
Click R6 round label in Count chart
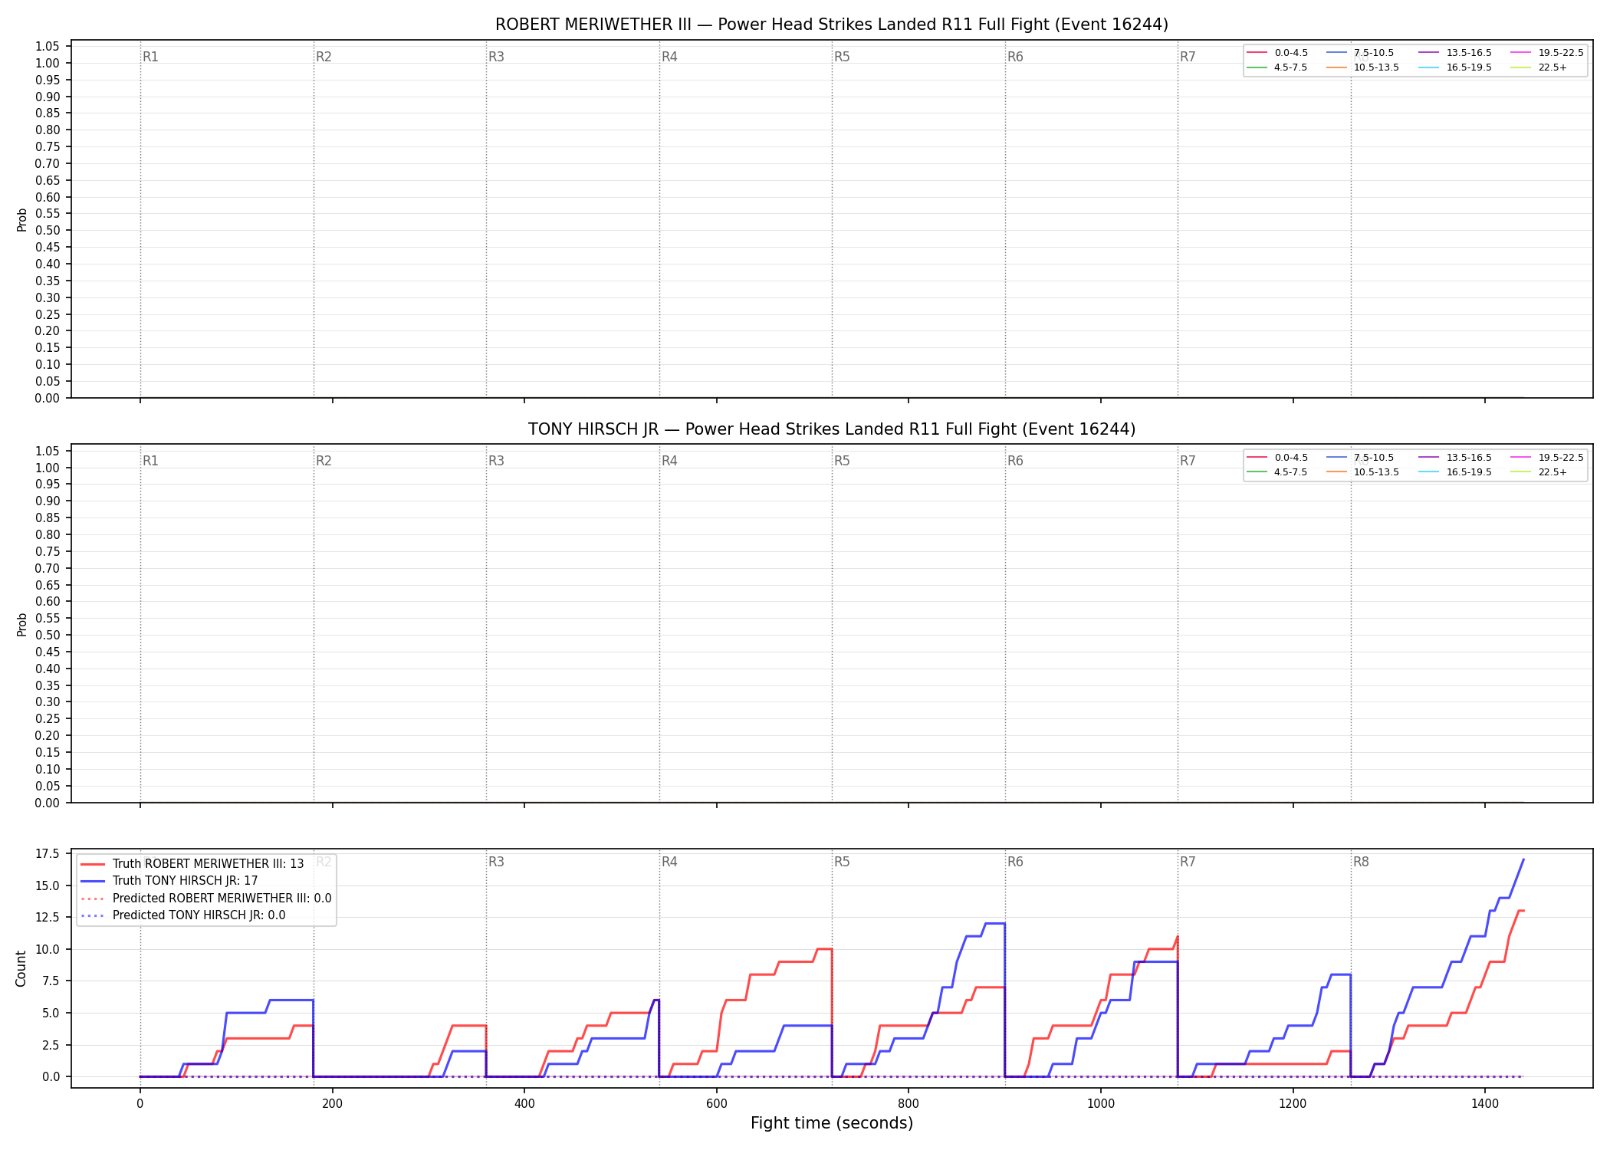1015,862
